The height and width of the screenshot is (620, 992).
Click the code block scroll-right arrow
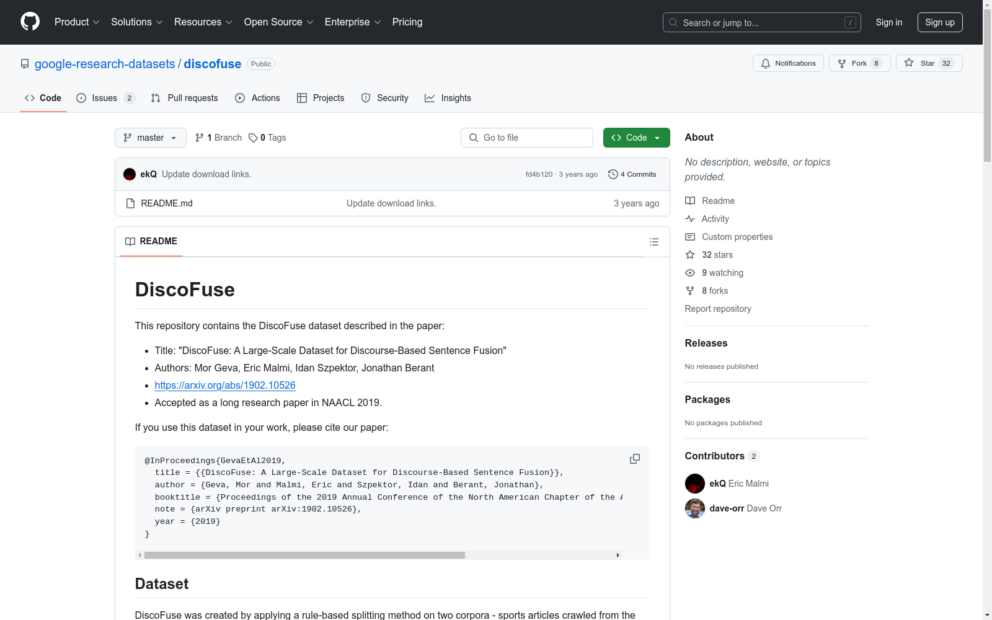pyautogui.click(x=618, y=556)
